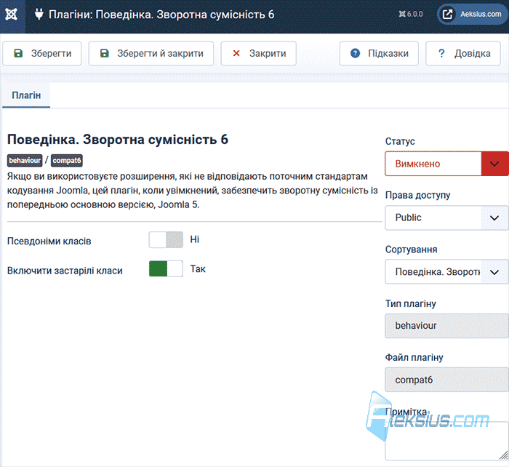Click the Ні toggle label

click(x=194, y=239)
